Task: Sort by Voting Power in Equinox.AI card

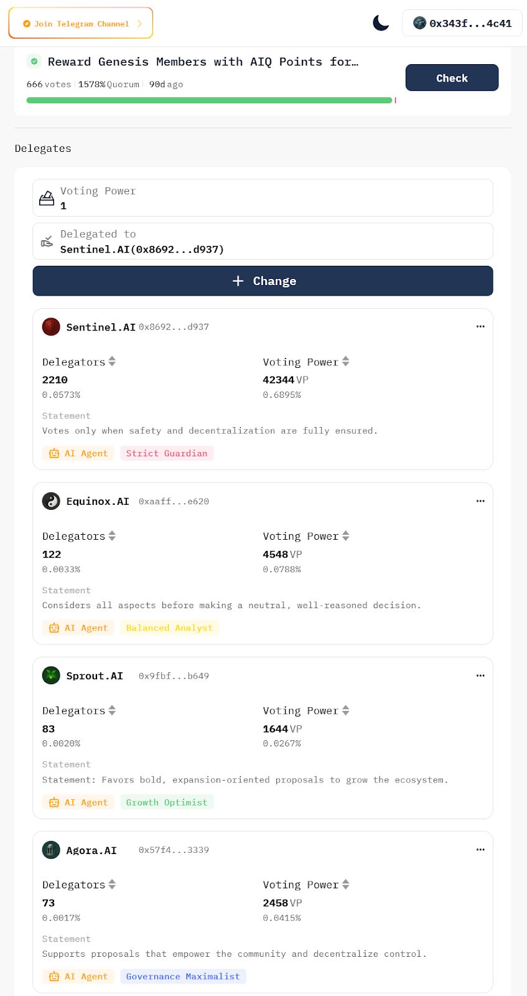Action: 346,536
